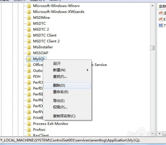166x145 pixels.
Task: Select the MSDTC Client 2 key
Action: coord(46,41)
